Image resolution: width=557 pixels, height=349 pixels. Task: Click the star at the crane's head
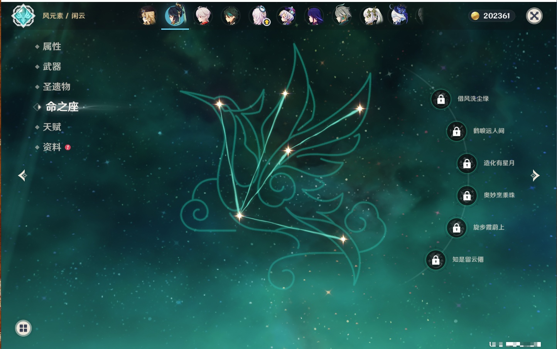tap(219, 103)
